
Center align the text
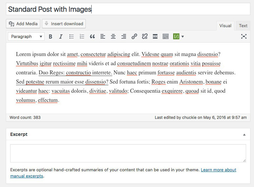[113, 37]
